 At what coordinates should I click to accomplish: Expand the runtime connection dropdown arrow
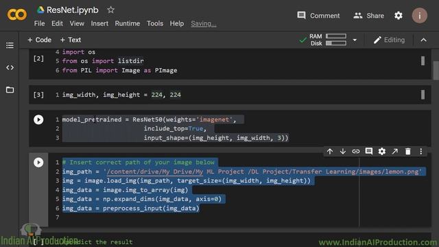[x=355, y=40]
